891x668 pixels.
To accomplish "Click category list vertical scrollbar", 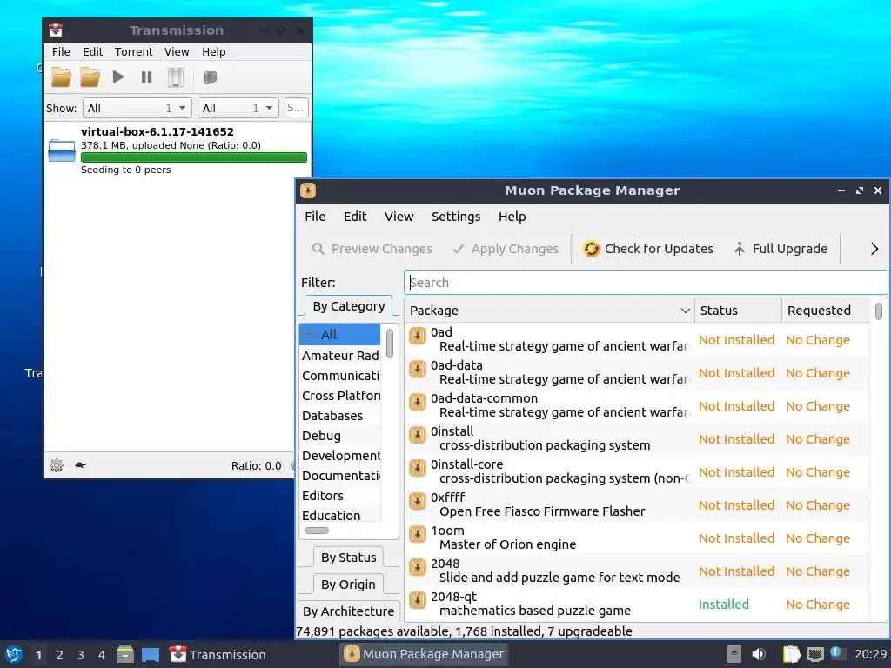I will point(390,344).
